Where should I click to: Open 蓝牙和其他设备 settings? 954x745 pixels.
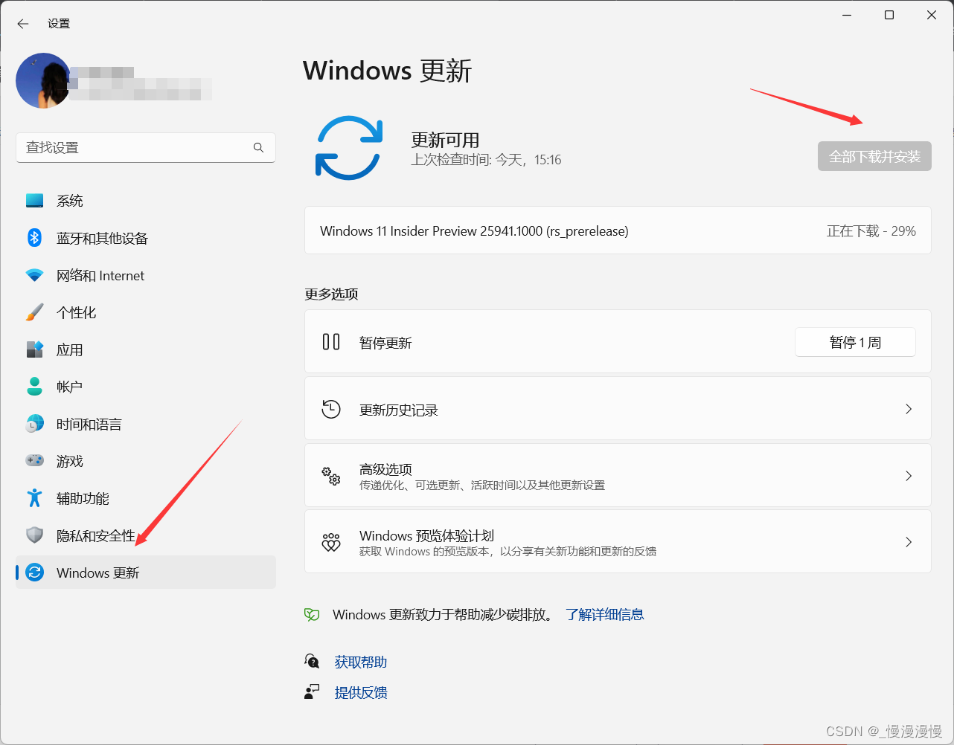(146, 238)
